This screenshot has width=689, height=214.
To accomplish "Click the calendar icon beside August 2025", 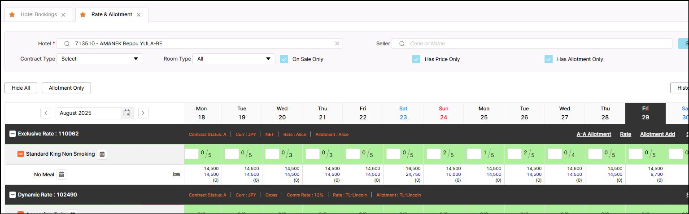I will click(127, 113).
